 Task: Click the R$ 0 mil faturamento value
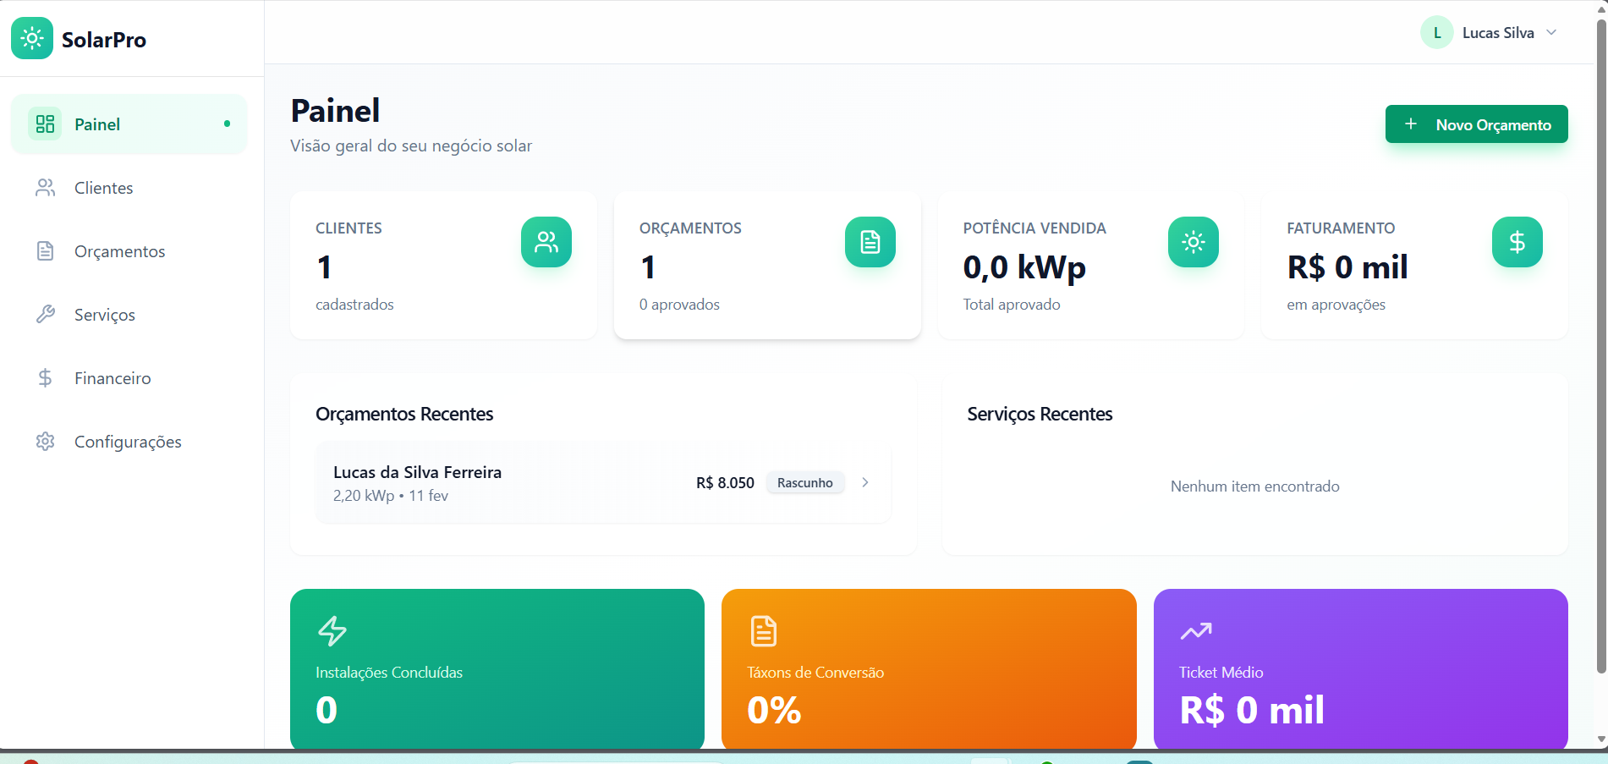point(1347,267)
